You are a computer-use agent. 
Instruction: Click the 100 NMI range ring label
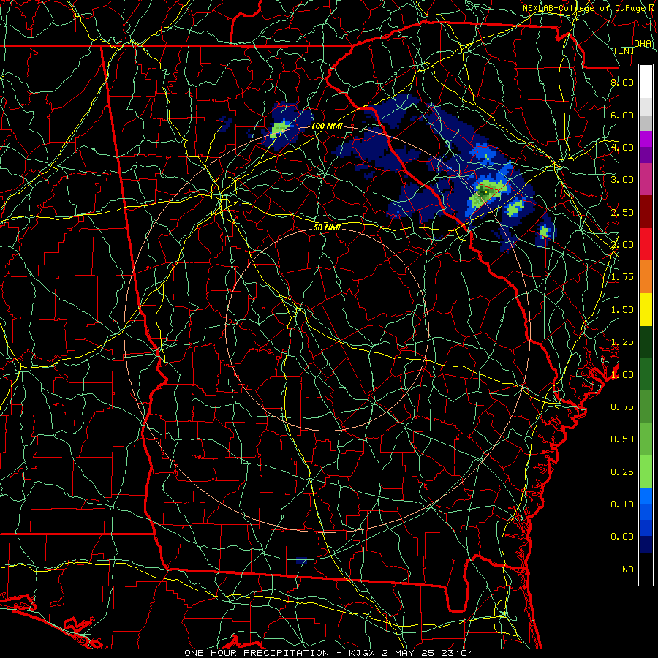(327, 126)
